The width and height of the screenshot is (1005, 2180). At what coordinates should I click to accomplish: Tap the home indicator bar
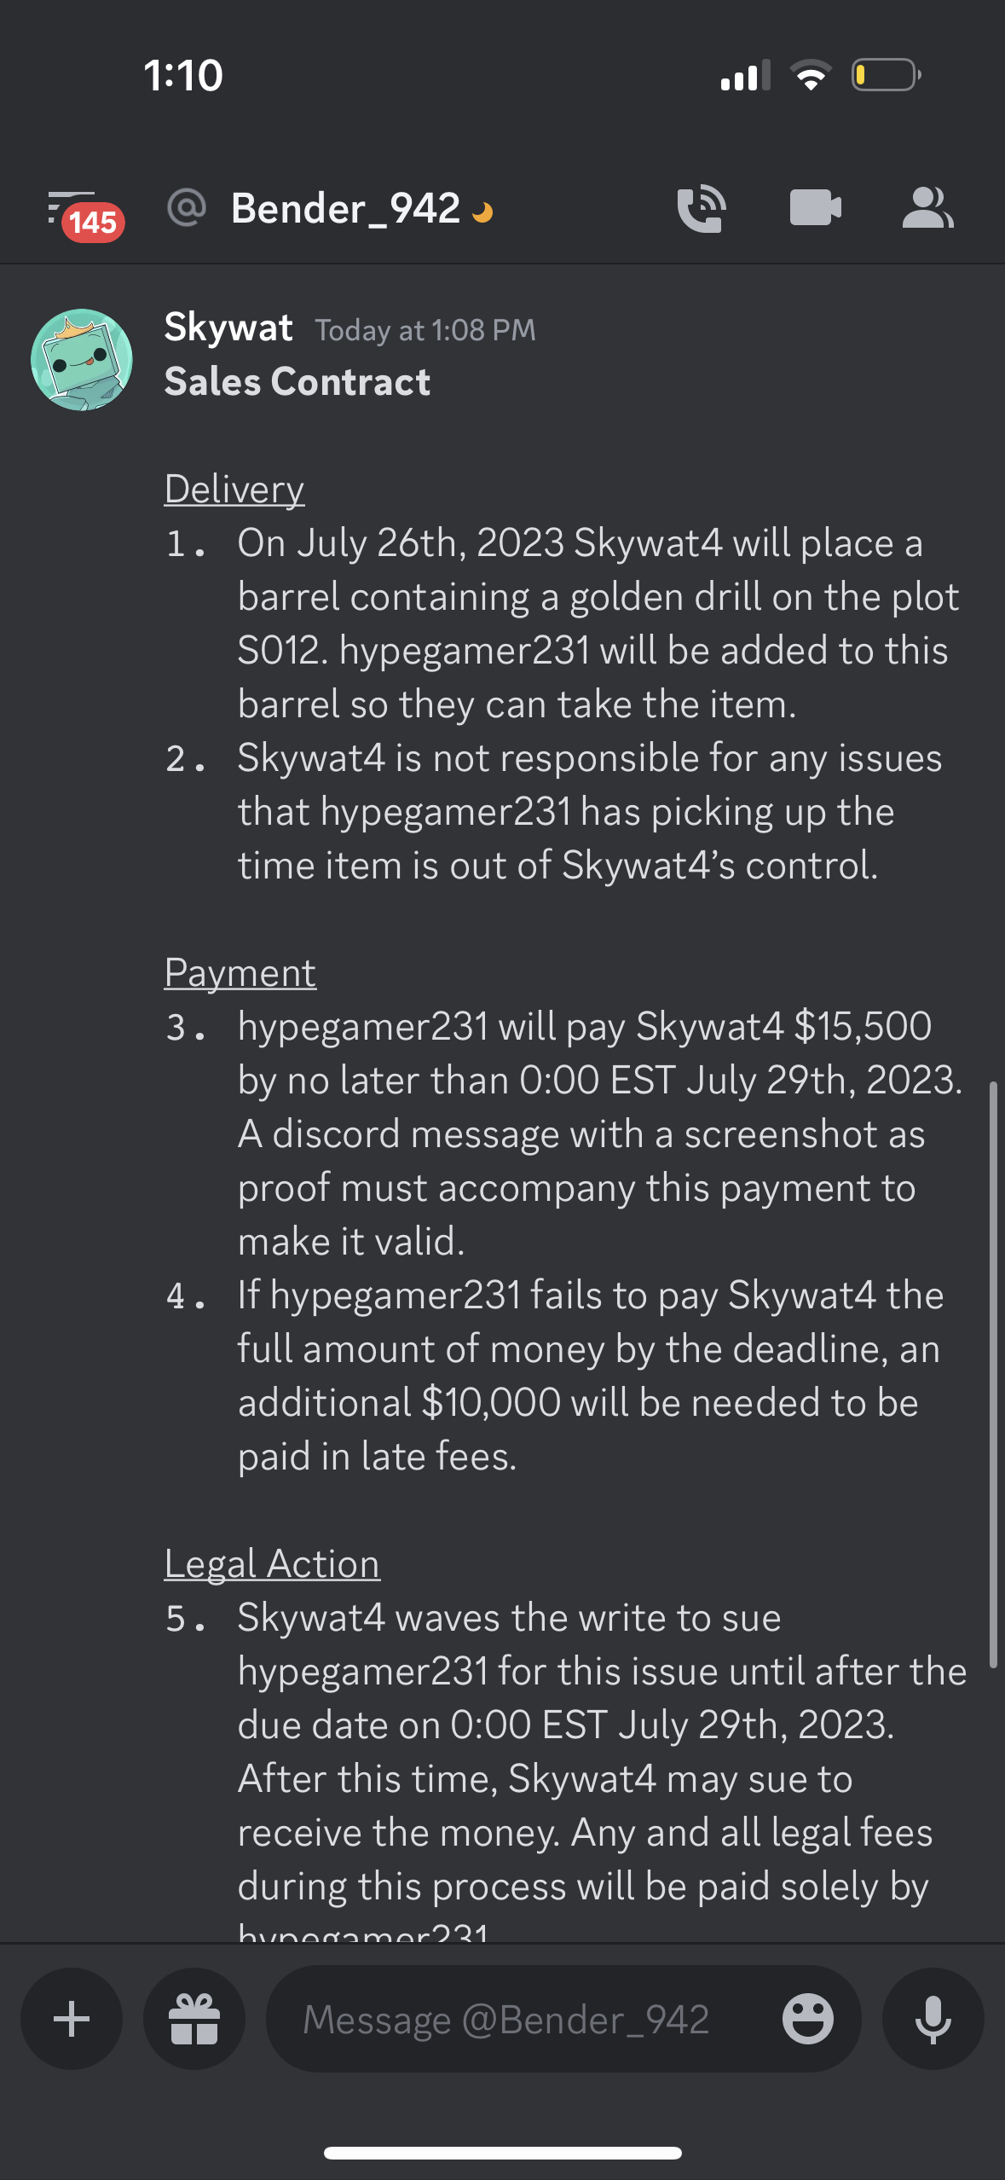click(503, 2153)
